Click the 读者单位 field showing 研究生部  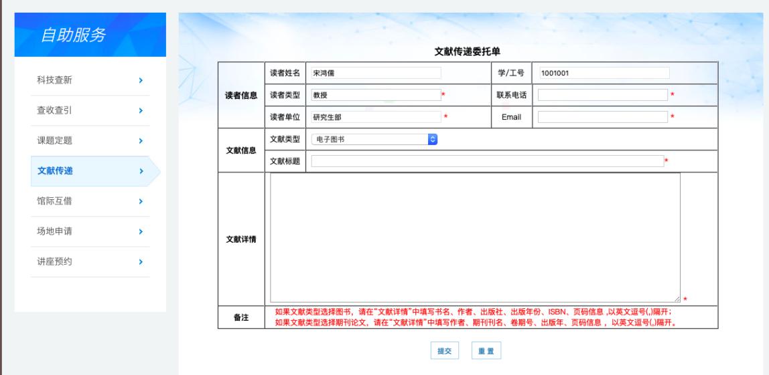click(x=376, y=117)
